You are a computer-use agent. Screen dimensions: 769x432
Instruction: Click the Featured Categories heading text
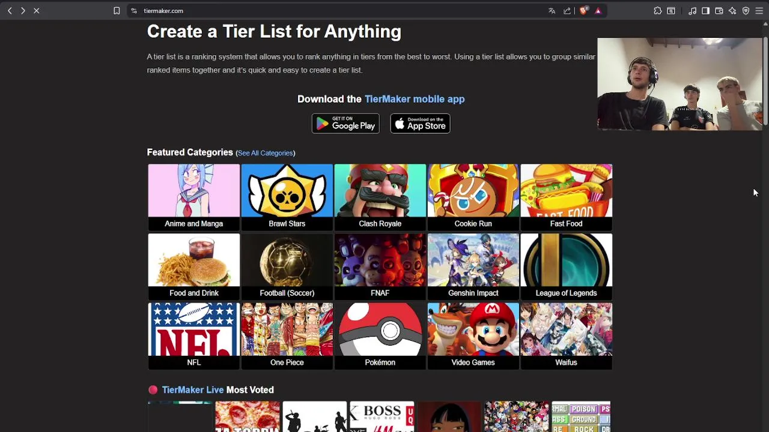click(x=190, y=152)
